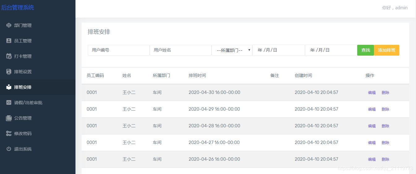Go to 打卡管理 page
Image resolution: width=416 pixels, height=174 pixels.
click(x=38, y=56)
